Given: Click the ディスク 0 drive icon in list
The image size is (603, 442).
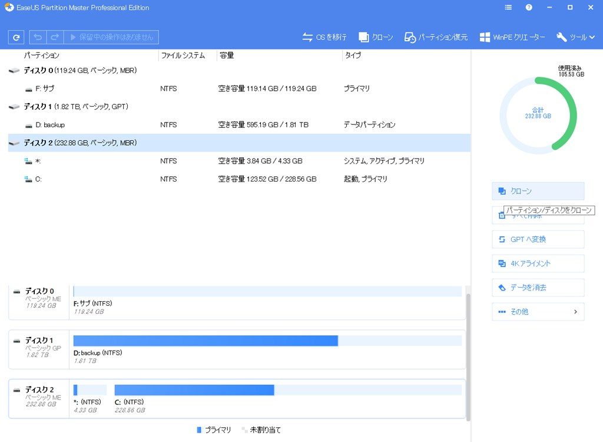Looking at the screenshot, I should tap(14, 71).
